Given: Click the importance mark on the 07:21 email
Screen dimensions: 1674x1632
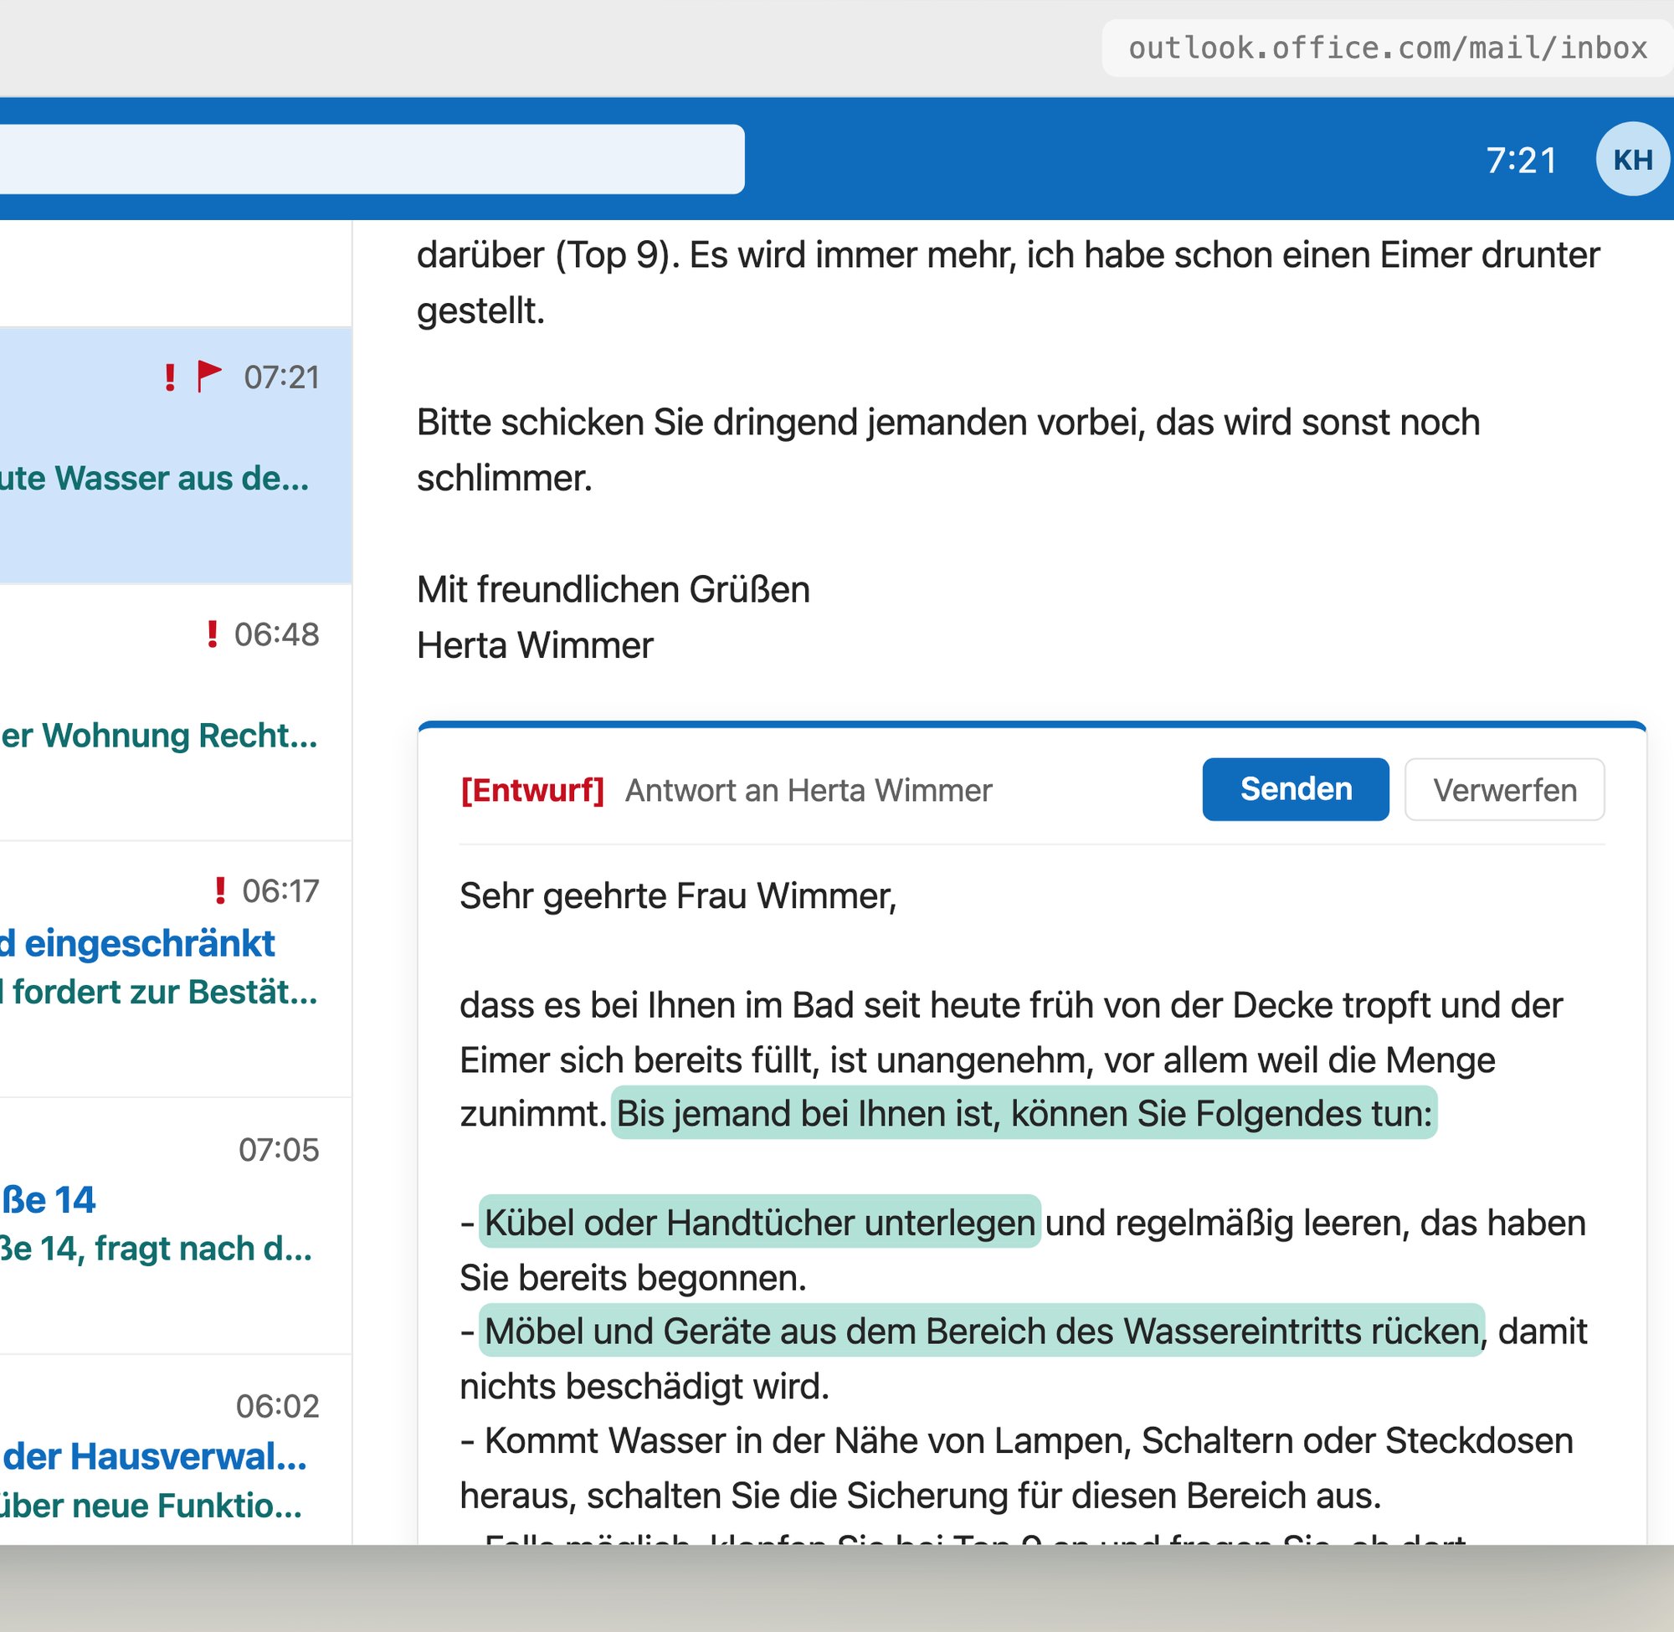Looking at the screenshot, I should (x=170, y=377).
